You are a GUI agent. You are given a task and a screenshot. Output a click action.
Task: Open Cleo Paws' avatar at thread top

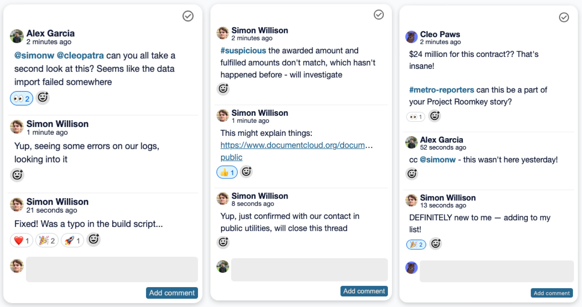pos(412,37)
